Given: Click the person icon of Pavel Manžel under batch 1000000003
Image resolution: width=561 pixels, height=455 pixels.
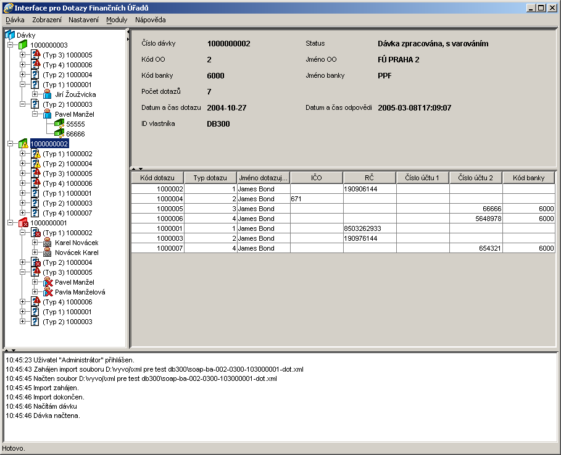Looking at the screenshot, I should [x=48, y=114].
